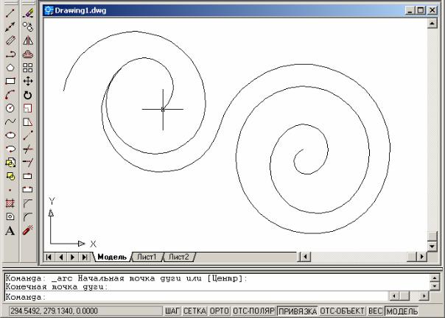This screenshot has height=318, width=445.
Task: Click drawing vertical scrollbar down arrow
Action: pos(432,247)
